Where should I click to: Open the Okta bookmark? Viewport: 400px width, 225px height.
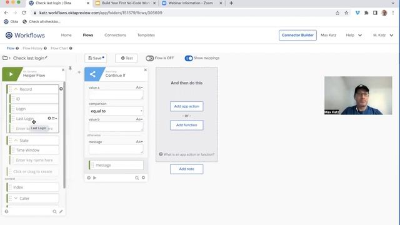11,22
